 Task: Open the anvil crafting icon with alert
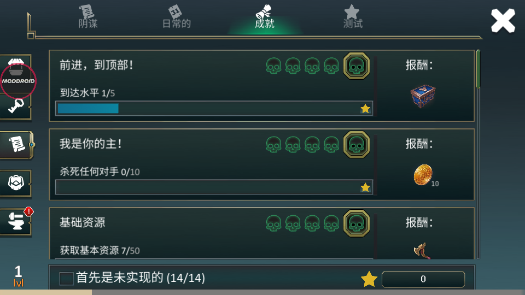tap(16, 221)
